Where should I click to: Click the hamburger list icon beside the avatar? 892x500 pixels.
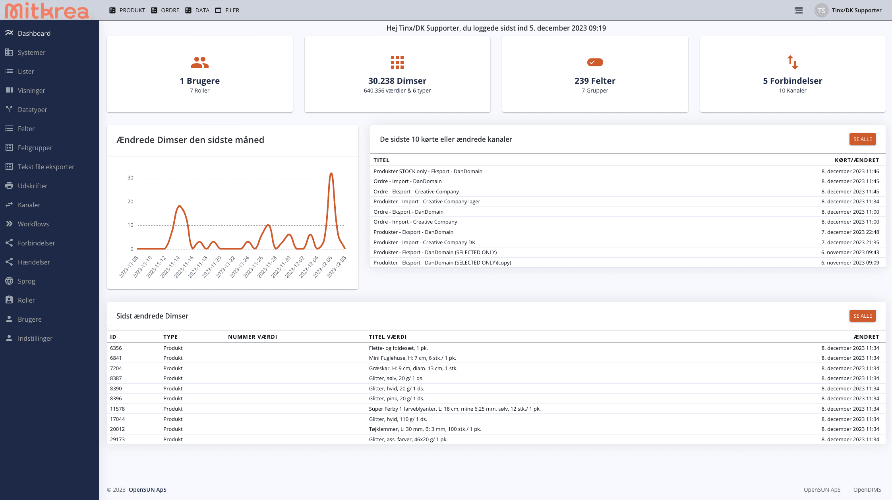[x=799, y=10]
